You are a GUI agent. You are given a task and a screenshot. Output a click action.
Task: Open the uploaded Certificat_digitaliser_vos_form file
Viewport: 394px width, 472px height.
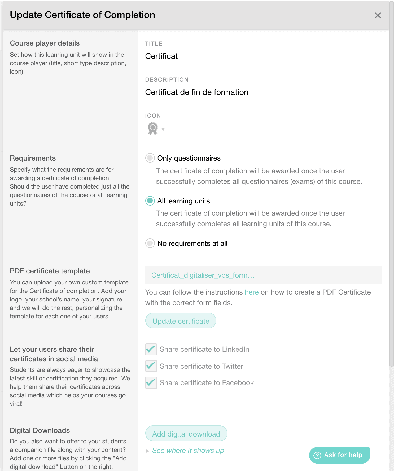[203, 275]
